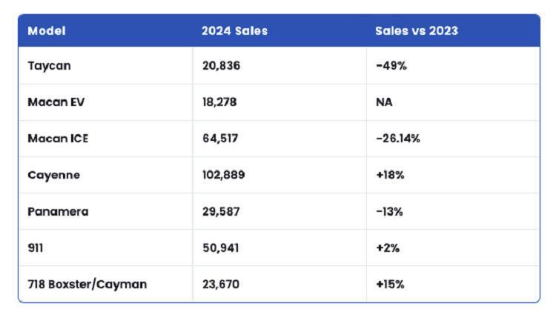Click the 2024 Sales column header
This screenshot has width=556, height=315.
point(234,31)
